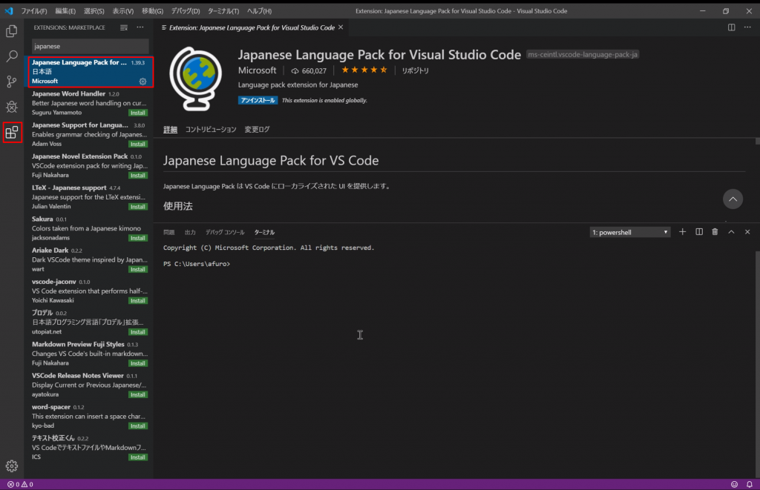Image resolution: width=760 pixels, height=490 pixels.
Task: Open editor more actions menu
Action: 747,27
